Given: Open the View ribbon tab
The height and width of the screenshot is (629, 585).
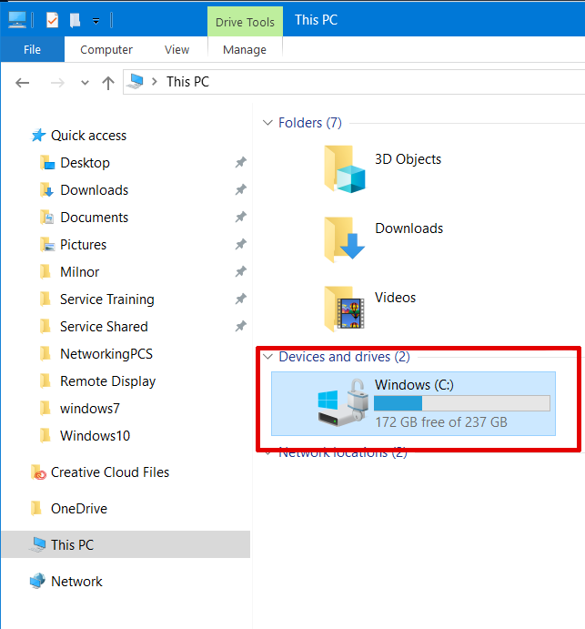Looking at the screenshot, I should tap(177, 49).
